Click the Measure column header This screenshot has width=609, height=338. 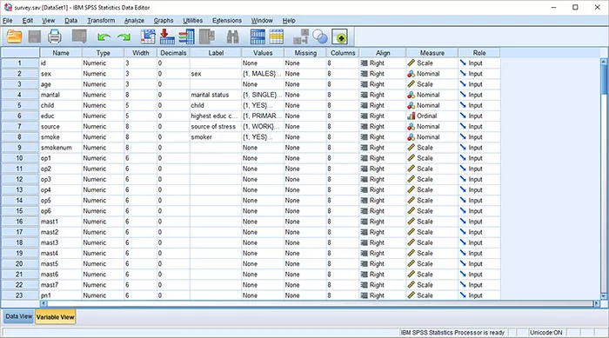(x=432, y=53)
